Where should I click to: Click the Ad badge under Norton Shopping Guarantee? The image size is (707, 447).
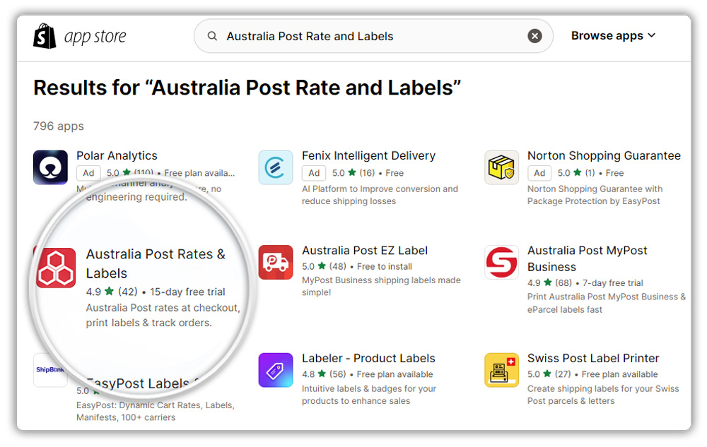click(x=539, y=173)
